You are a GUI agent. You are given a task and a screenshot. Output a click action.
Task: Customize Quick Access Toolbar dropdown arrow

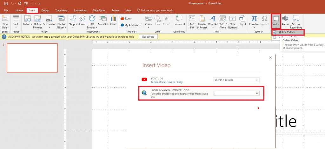point(39,3)
